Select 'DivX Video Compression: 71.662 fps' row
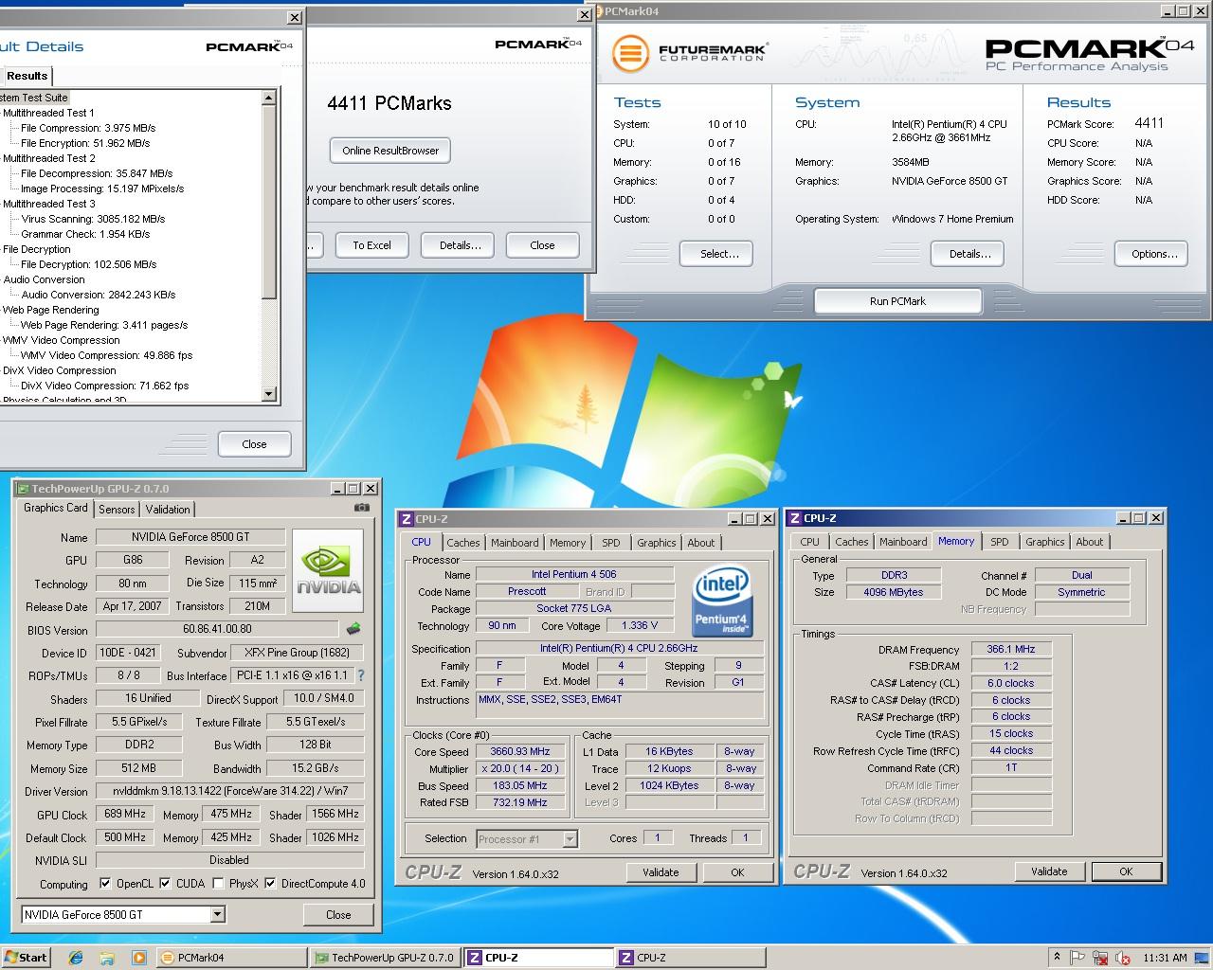The width and height of the screenshot is (1213, 970). click(105, 386)
